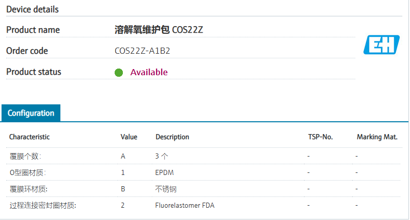The height and width of the screenshot is (220, 410).
Task: Click the Characteristic column header
Action: [29, 137]
